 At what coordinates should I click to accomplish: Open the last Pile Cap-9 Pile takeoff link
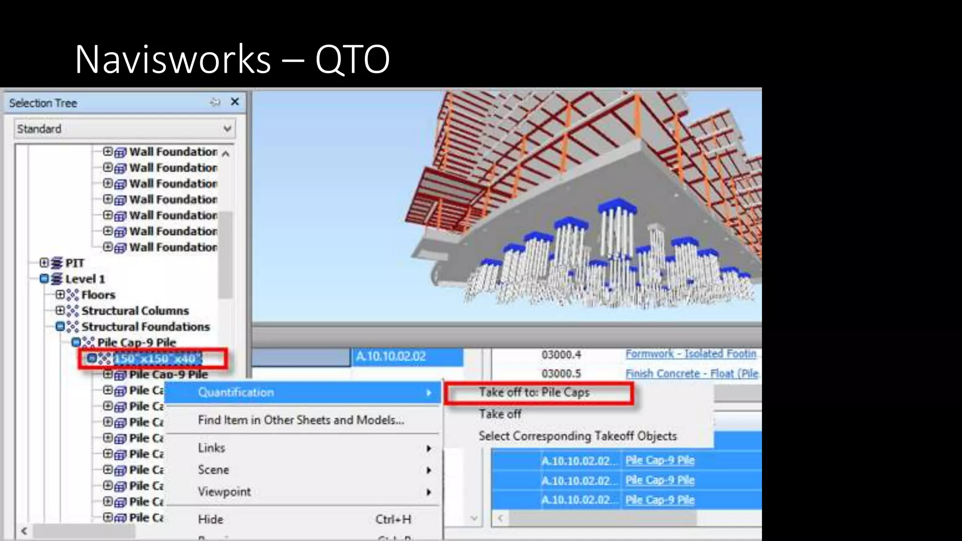point(660,500)
